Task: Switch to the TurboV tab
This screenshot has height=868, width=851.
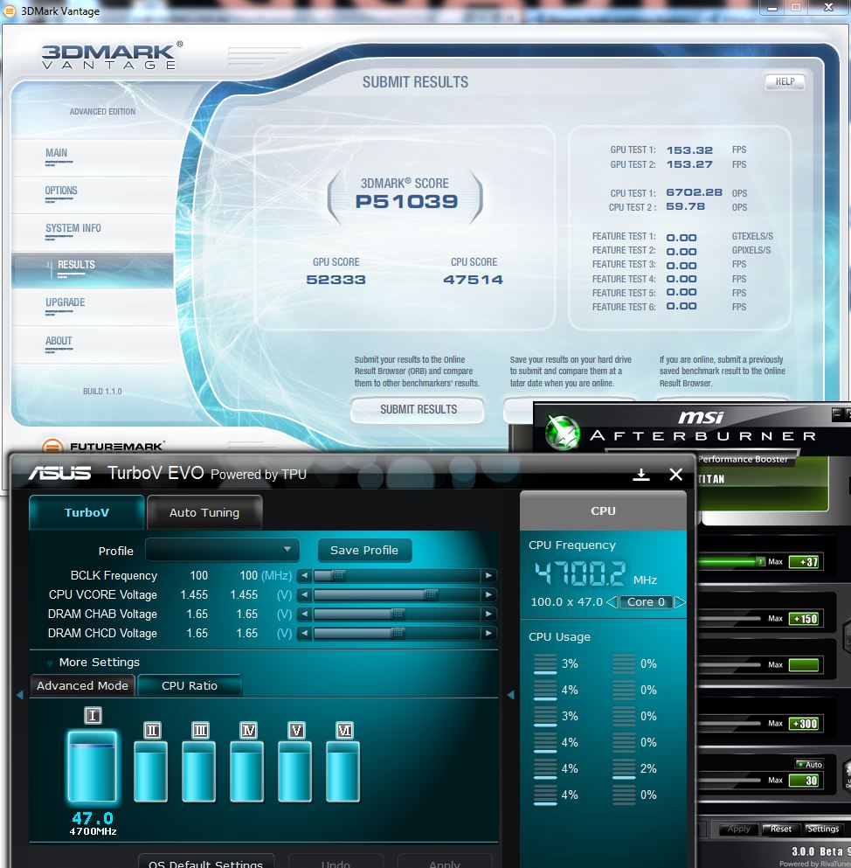Action: coord(86,512)
